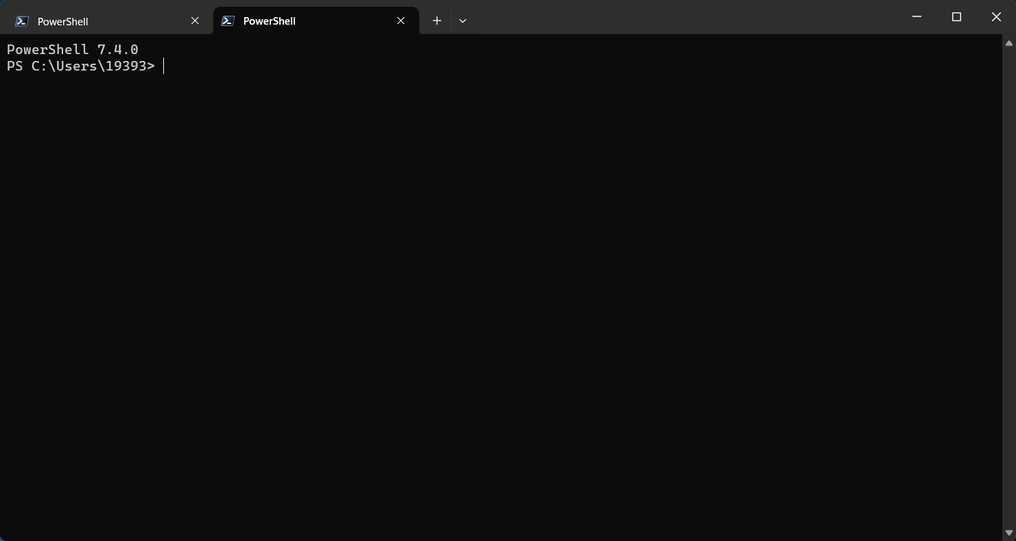This screenshot has width=1016, height=541.
Task: Minimize the terminal window
Action: click(917, 16)
